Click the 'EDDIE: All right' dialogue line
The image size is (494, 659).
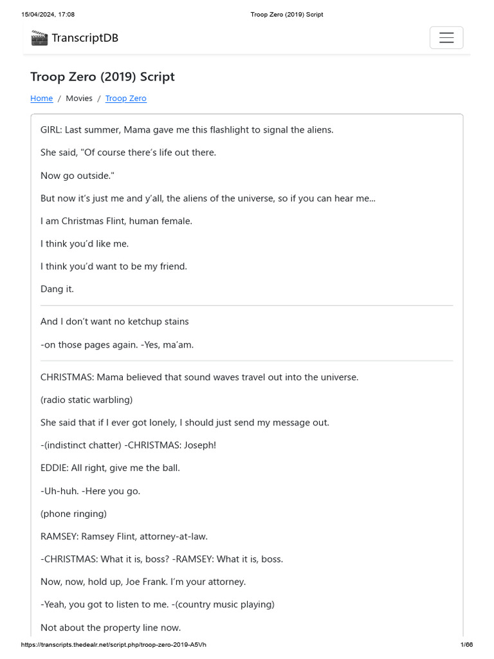click(x=110, y=468)
